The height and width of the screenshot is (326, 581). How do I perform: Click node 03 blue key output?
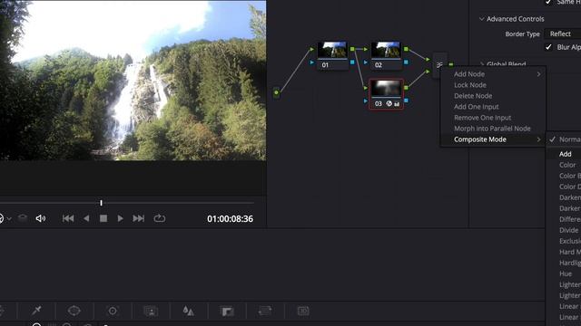pos(406,101)
